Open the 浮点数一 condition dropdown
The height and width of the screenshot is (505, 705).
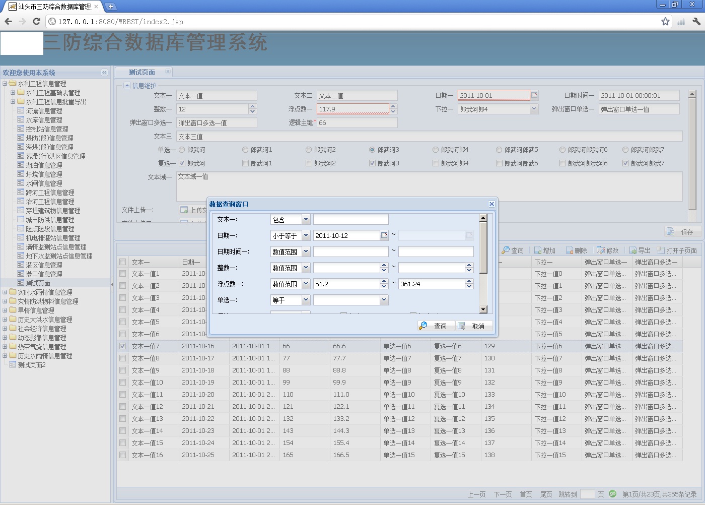[306, 284]
